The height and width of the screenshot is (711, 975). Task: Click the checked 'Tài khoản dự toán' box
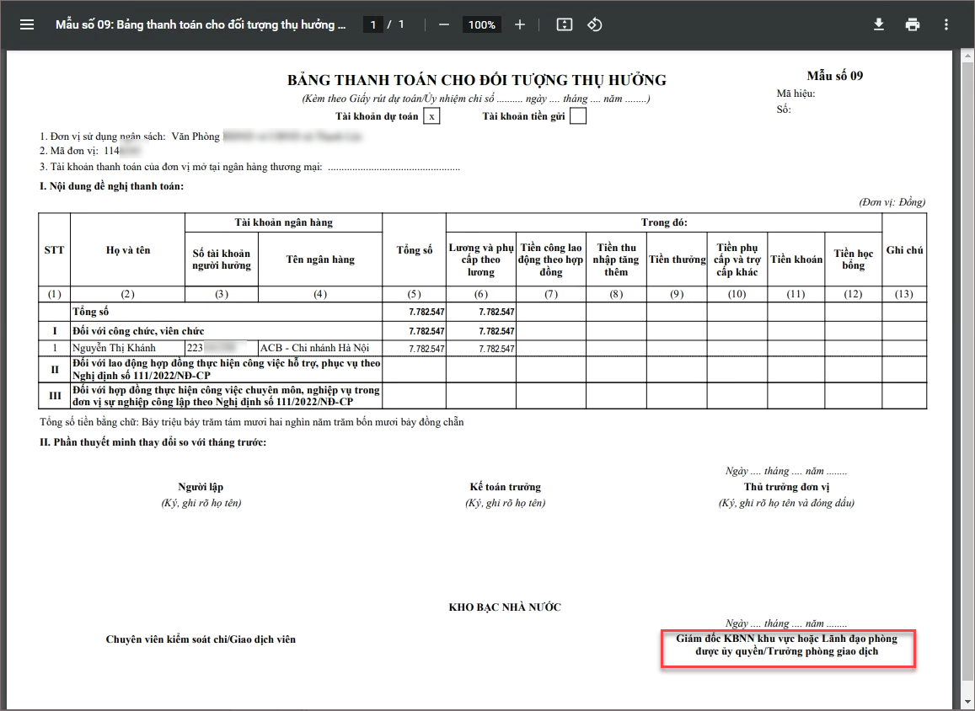pyautogui.click(x=431, y=116)
